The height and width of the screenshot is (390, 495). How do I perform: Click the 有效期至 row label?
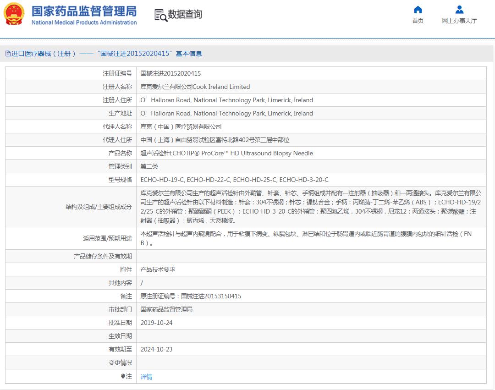click(x=120, y=349)
